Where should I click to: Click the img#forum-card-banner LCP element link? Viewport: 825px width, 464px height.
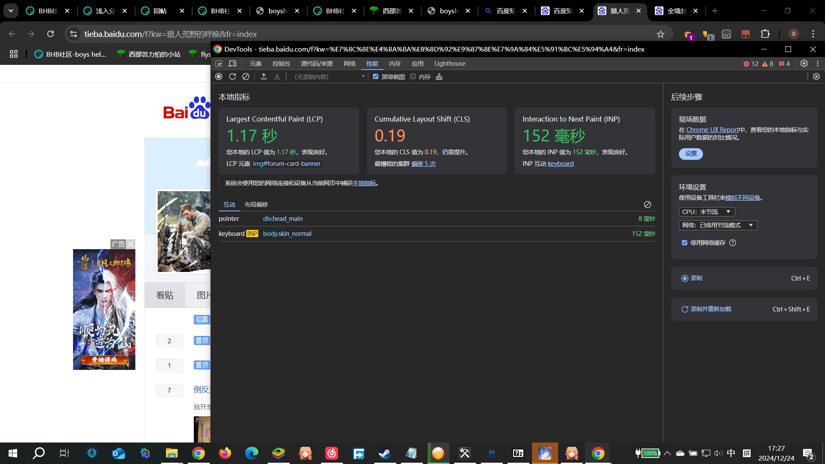pyautogui.click(x=287, y=164)
